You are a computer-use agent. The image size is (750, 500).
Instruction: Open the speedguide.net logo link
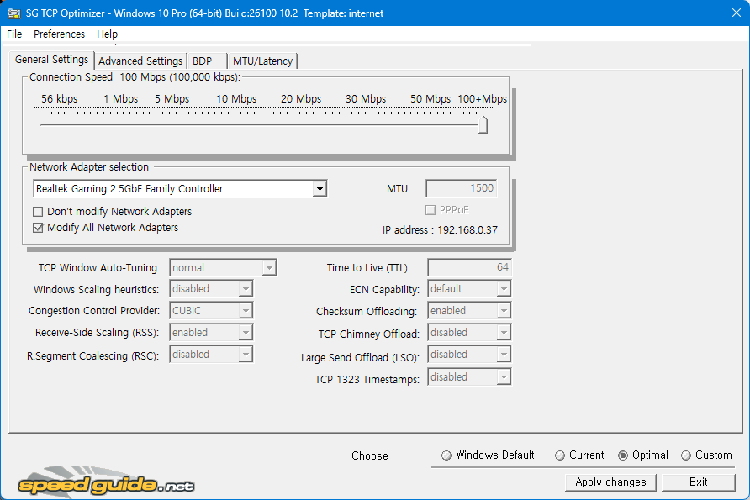pos(106,483)
